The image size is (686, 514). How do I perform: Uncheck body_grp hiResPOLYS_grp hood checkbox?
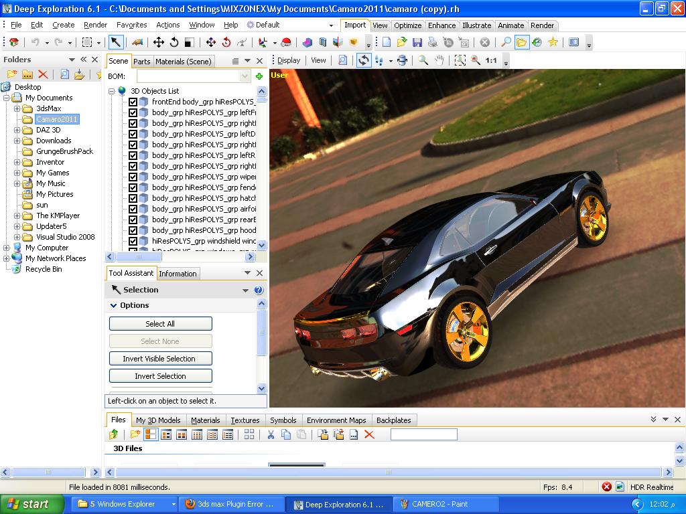click(x=133, y=230)
